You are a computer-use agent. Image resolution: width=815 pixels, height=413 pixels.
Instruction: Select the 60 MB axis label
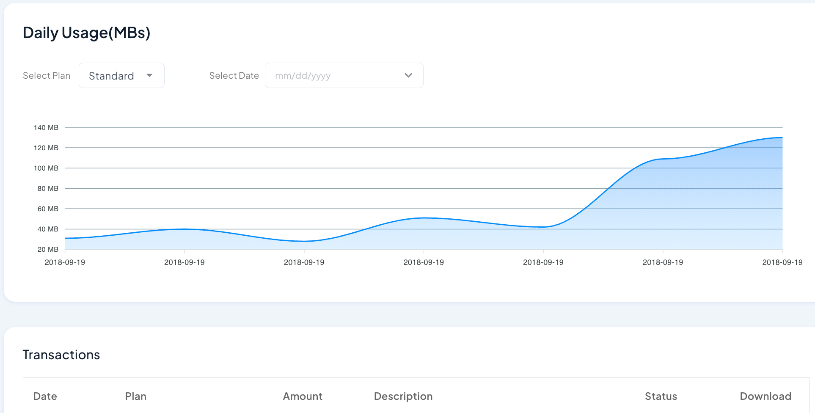point(48,209)
